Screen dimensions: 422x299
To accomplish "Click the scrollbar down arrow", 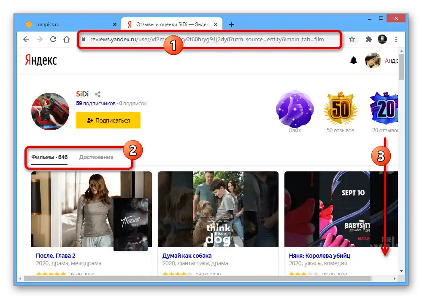I will click(x=402, y=271).
